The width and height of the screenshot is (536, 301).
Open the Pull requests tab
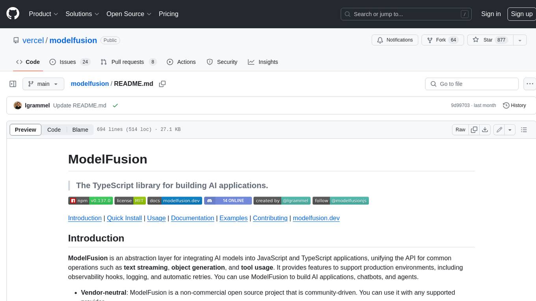[x=128, y=62]
